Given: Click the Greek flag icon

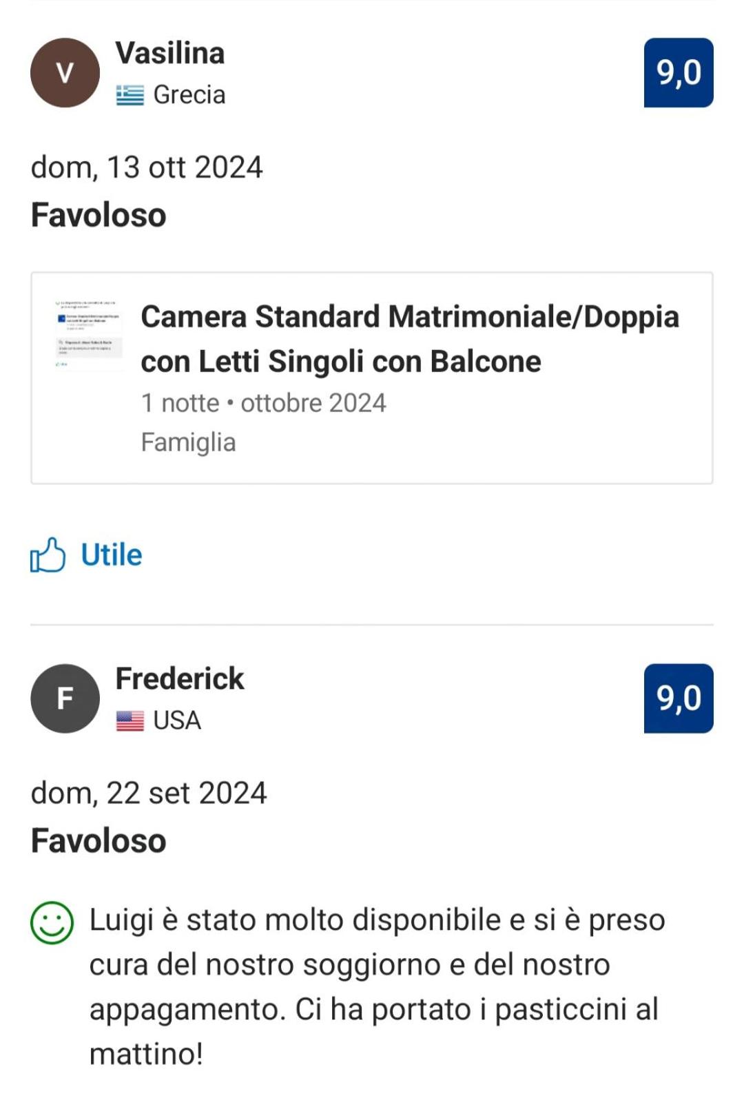Looking at the screenshot, I should point(130,95).
